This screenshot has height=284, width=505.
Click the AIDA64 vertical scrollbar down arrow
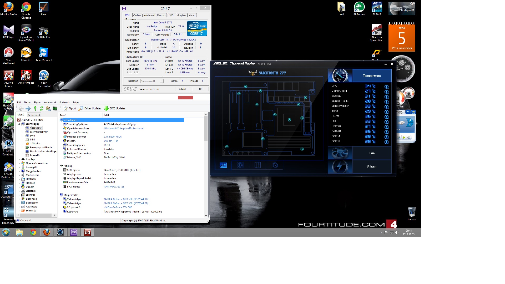click(x=206, y=216)
